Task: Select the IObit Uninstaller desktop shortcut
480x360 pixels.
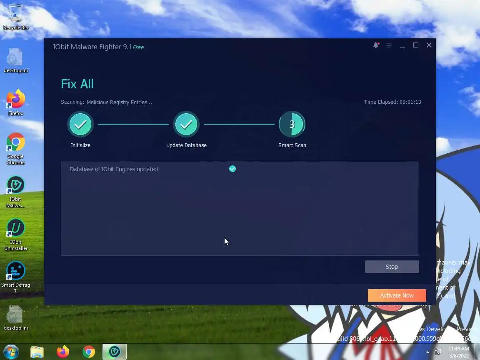Action: pos(15,235)
